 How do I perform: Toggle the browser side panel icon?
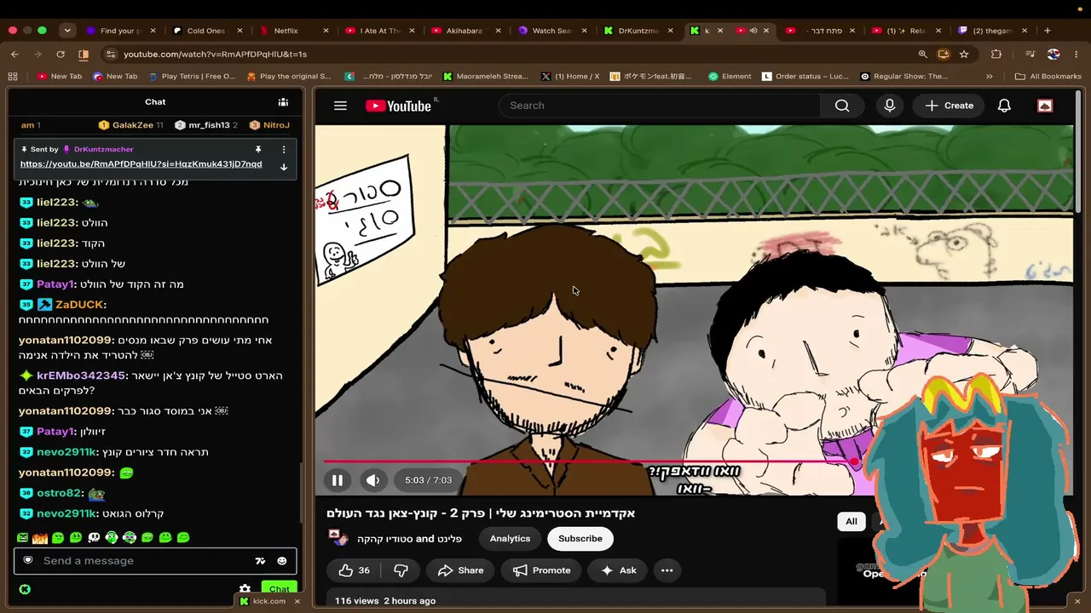point(84,54)
